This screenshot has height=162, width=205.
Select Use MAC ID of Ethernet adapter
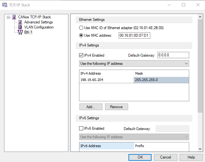tap(81, 28)
